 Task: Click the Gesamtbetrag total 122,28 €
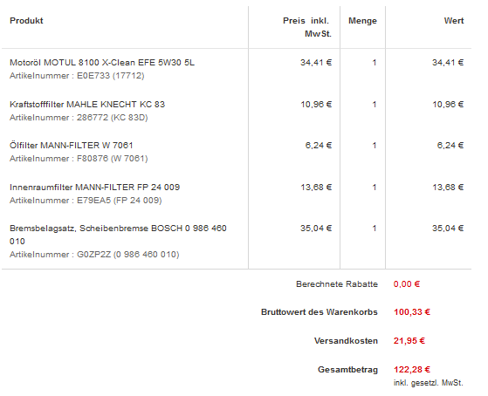pyautogui.click(x=412, y=370)
